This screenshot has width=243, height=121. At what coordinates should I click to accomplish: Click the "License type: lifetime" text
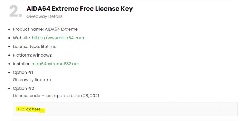(35, 46)
